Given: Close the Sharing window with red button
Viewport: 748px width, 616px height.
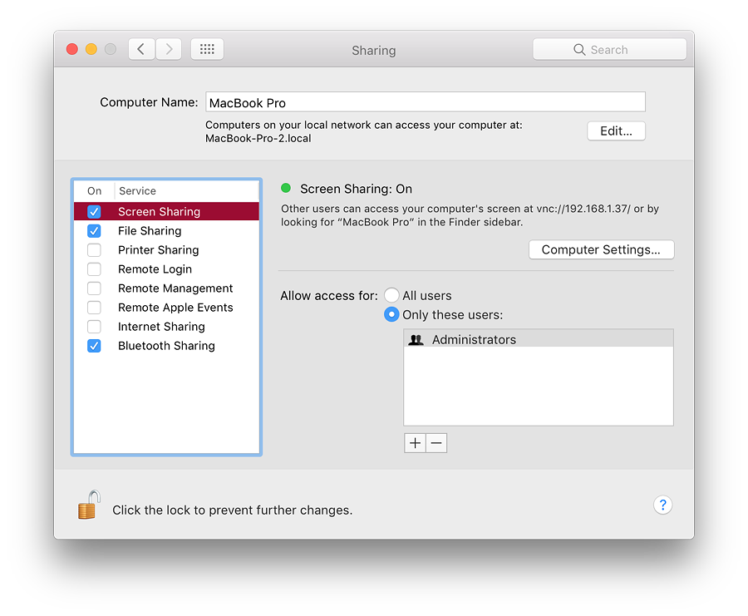Looking at the screenshot, I should [72, 49].
